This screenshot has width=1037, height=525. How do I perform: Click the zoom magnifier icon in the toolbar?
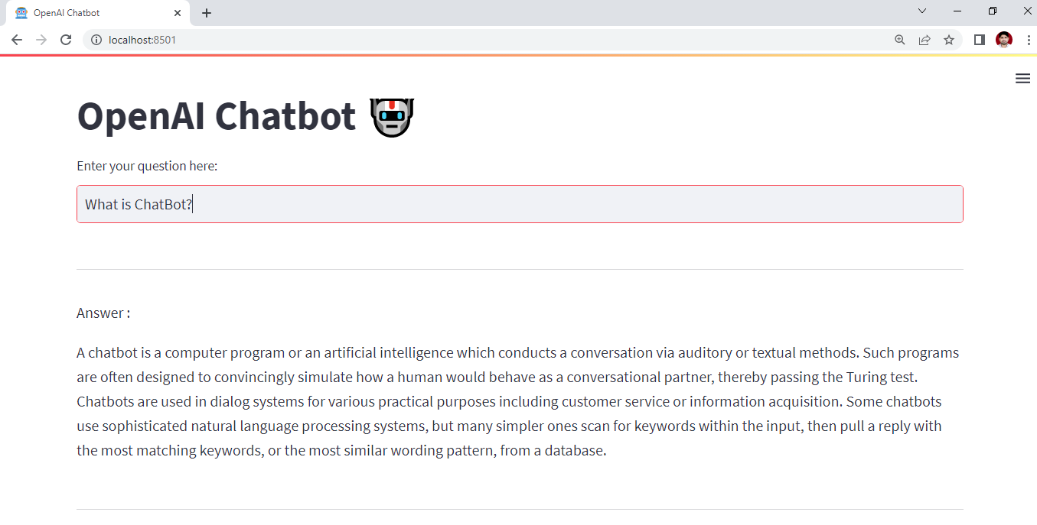(x=899, y=40)
